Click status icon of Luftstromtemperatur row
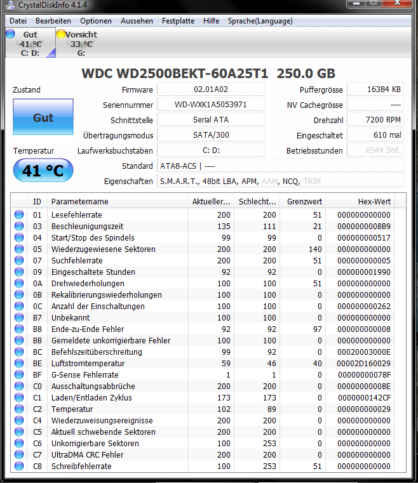Image resolution: width=418 pixels, height=483 pixels. click(x=19, y=363)
